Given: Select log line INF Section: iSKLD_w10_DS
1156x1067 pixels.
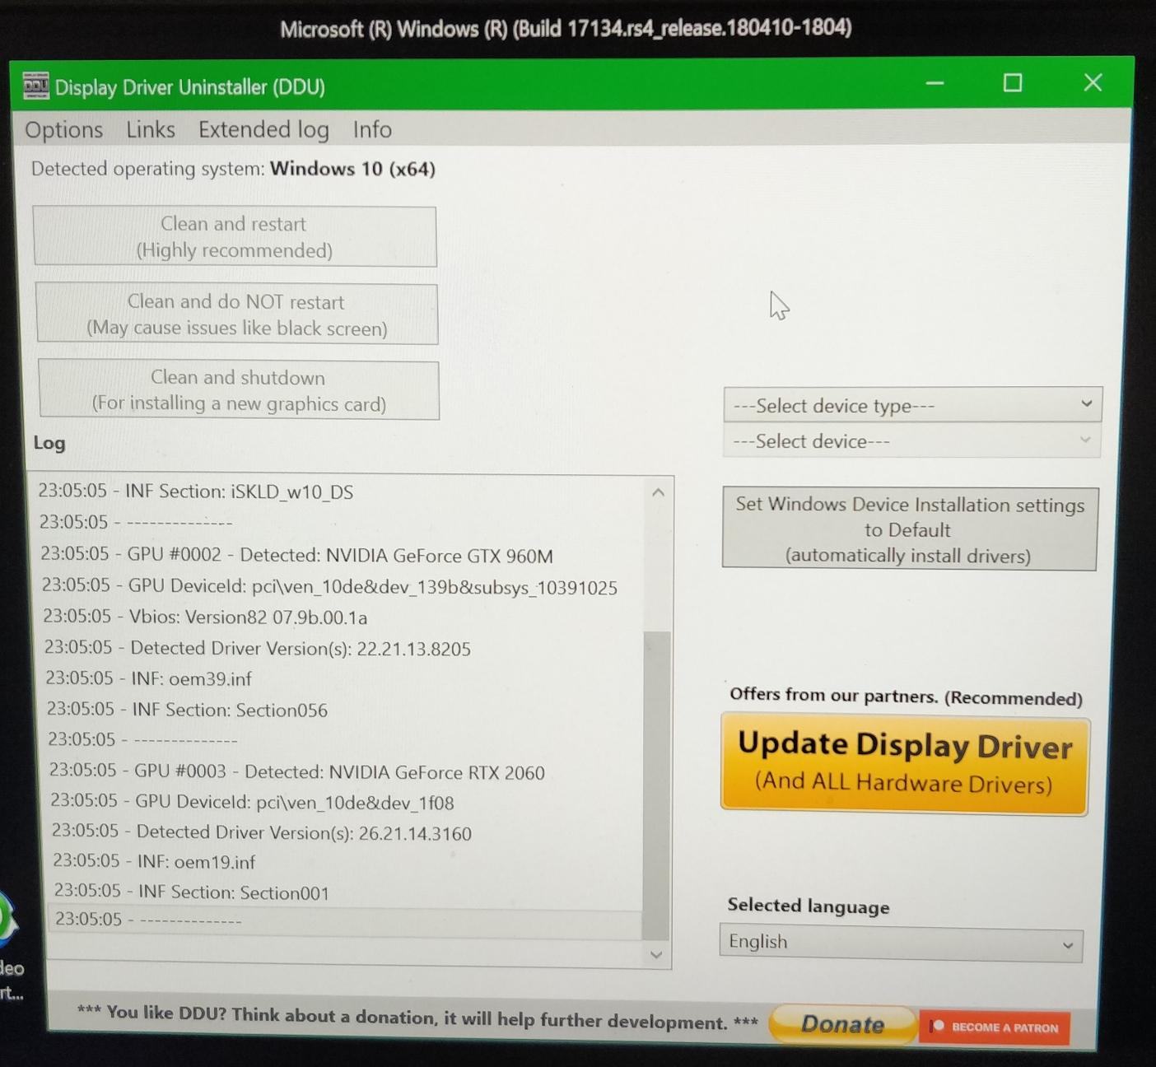Looking at the screenshot, I should pyautogui.click(x=196, y=492).
